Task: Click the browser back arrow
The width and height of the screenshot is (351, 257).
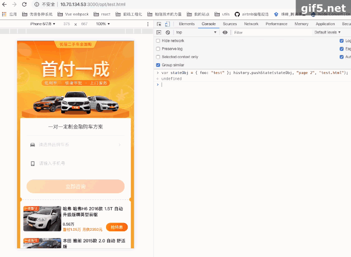Action: 4,4
